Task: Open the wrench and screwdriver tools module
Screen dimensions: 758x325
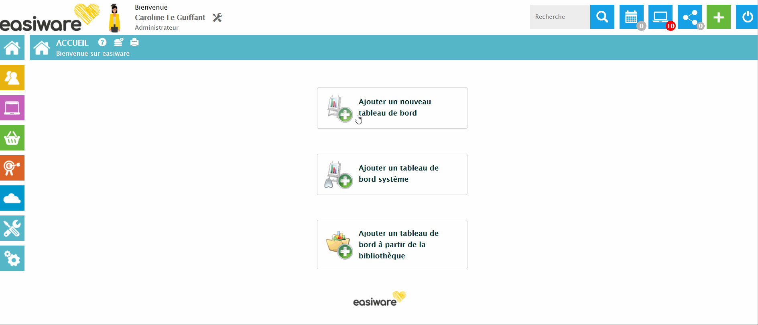Action: (x=12, y=228)
